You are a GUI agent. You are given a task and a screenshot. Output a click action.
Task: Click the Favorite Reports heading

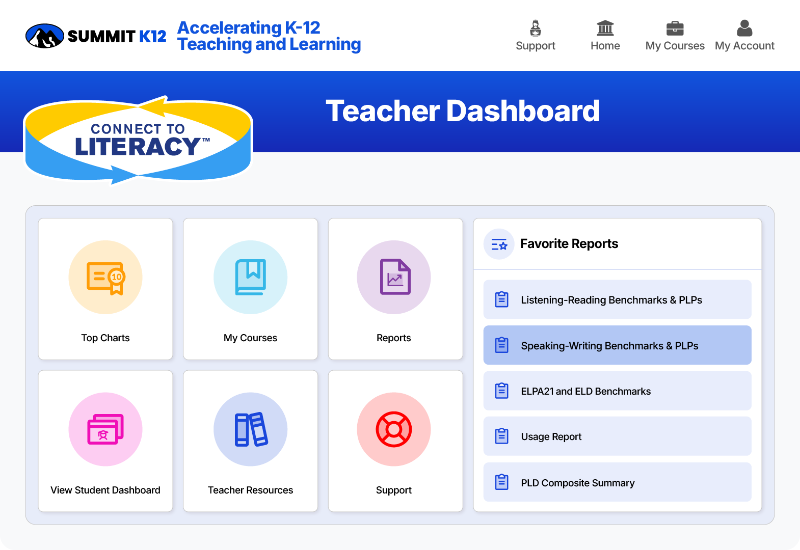click(569, 244)
